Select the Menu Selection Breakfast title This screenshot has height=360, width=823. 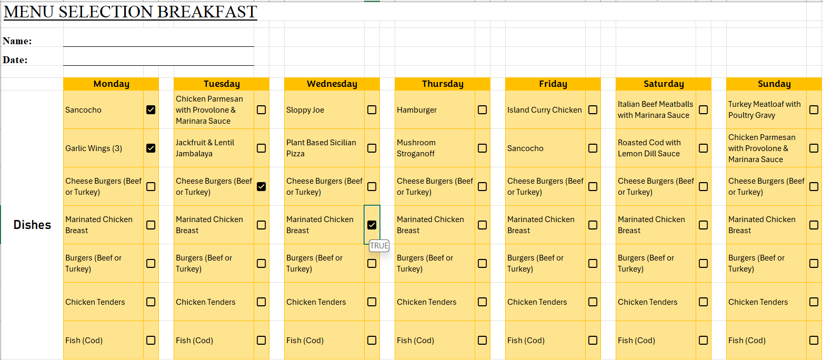click(x=131, y=12)
